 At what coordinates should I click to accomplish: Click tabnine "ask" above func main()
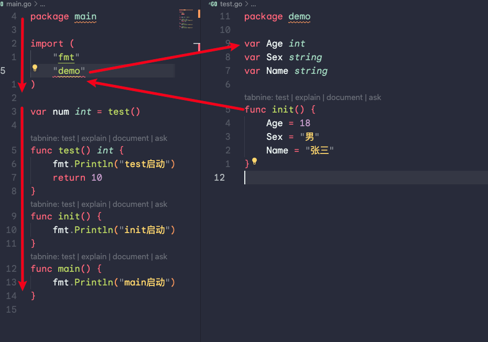161,257
